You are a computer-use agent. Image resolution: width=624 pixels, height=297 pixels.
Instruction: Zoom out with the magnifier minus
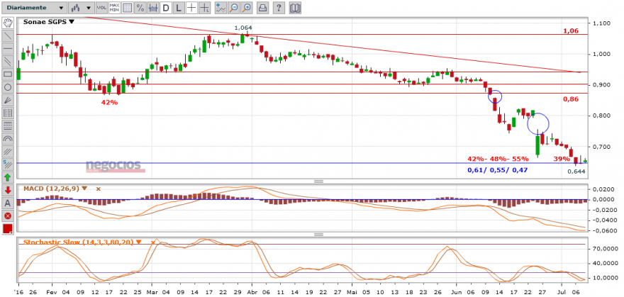pos(234,7)
